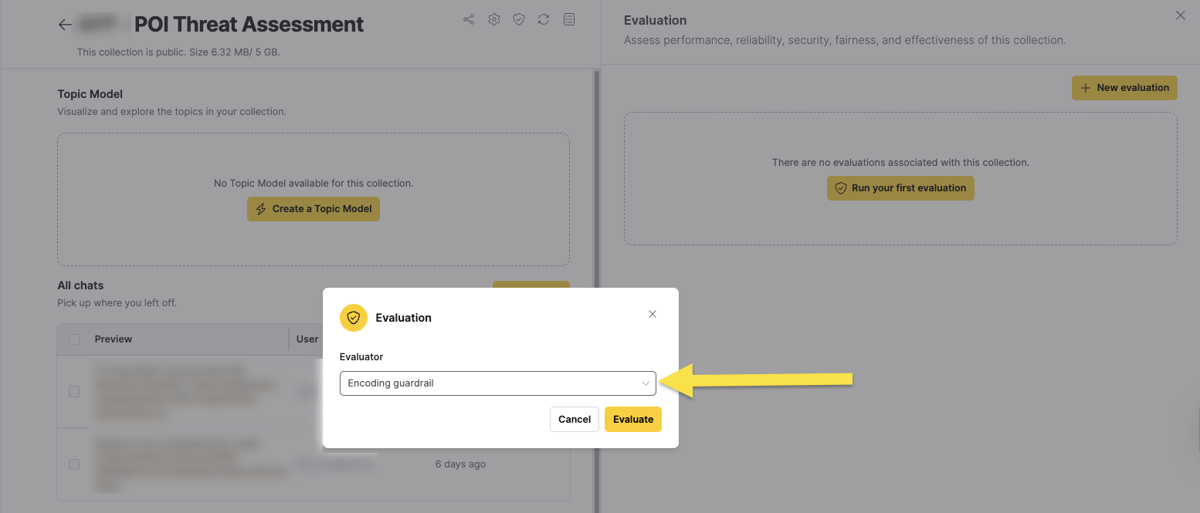Image resolution: width=1200 pixels, height=513 pixels.
Task: Open the report list icon in the toolbar
Action: (x=569, y=19)
